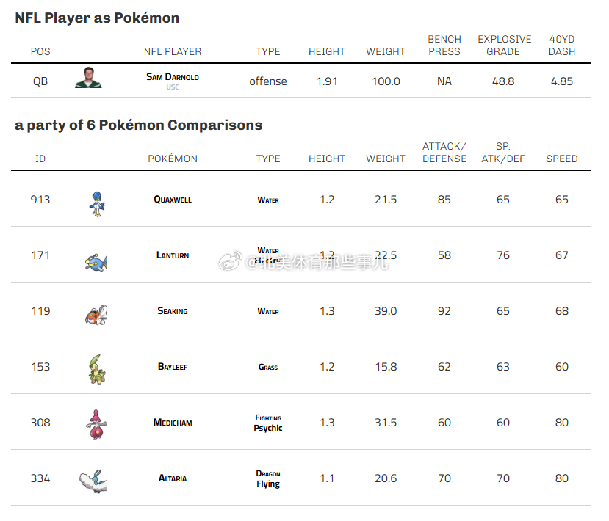Viewport: 609px width, 521px height.
Task: Sort by the SPEED column header
Action: pos(561,159)
